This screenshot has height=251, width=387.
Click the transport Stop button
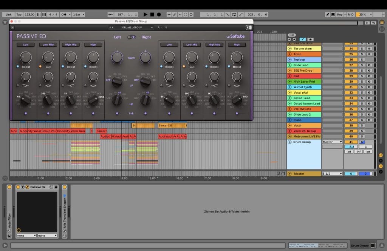(152, 15)
